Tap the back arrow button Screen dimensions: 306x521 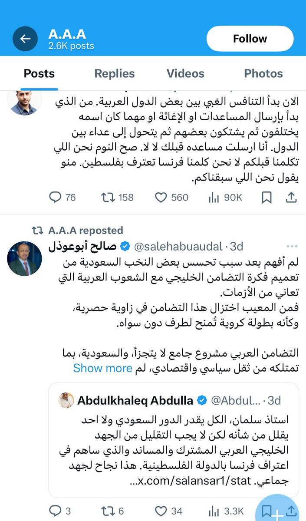(x=25, y=39)
